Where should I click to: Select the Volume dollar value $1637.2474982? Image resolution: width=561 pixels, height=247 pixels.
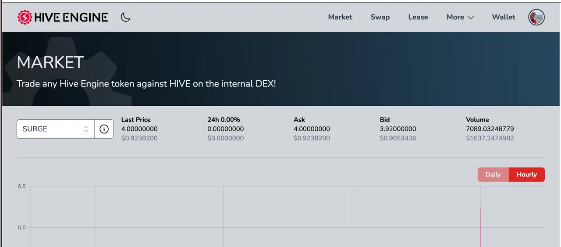point(490,138)
